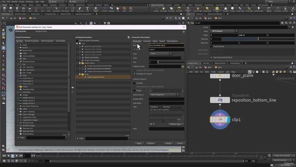Click the help icon in dialog
Screen dimensions: 296x167
(184, 32)
